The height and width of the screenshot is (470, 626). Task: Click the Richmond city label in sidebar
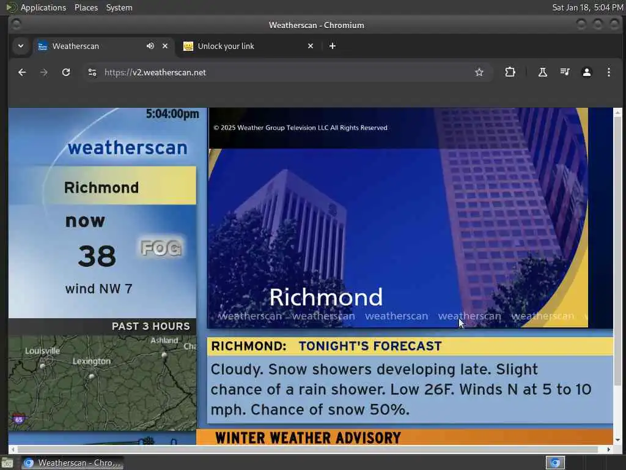click(101, 187)
